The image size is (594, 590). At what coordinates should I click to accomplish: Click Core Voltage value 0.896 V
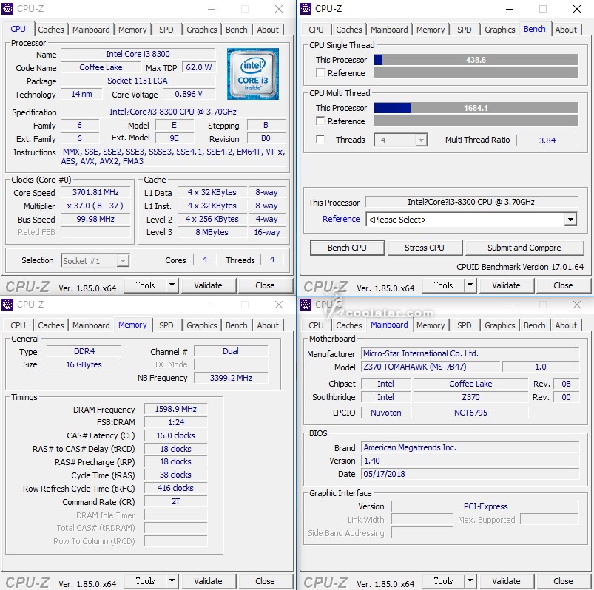(189, 94)
